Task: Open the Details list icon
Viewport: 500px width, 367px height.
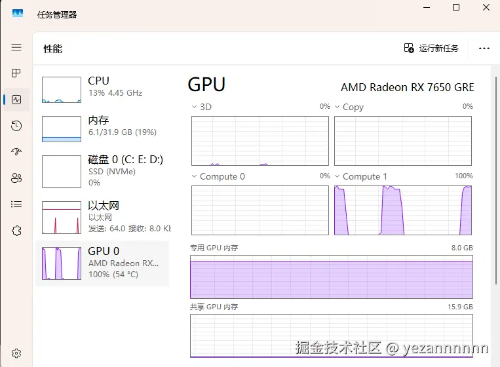Action: pos(16,204)
